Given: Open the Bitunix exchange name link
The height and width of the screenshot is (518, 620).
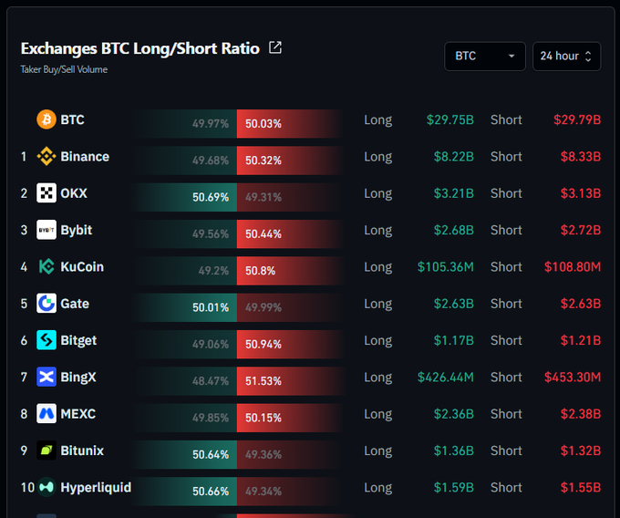Looking at the screenshot, I should point(82,451).
